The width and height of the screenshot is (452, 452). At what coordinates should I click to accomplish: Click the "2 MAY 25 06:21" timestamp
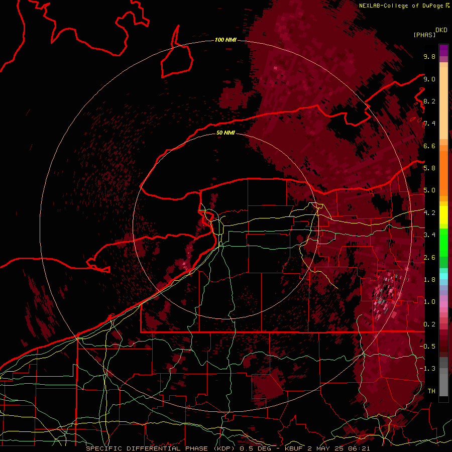pos(338,448)
